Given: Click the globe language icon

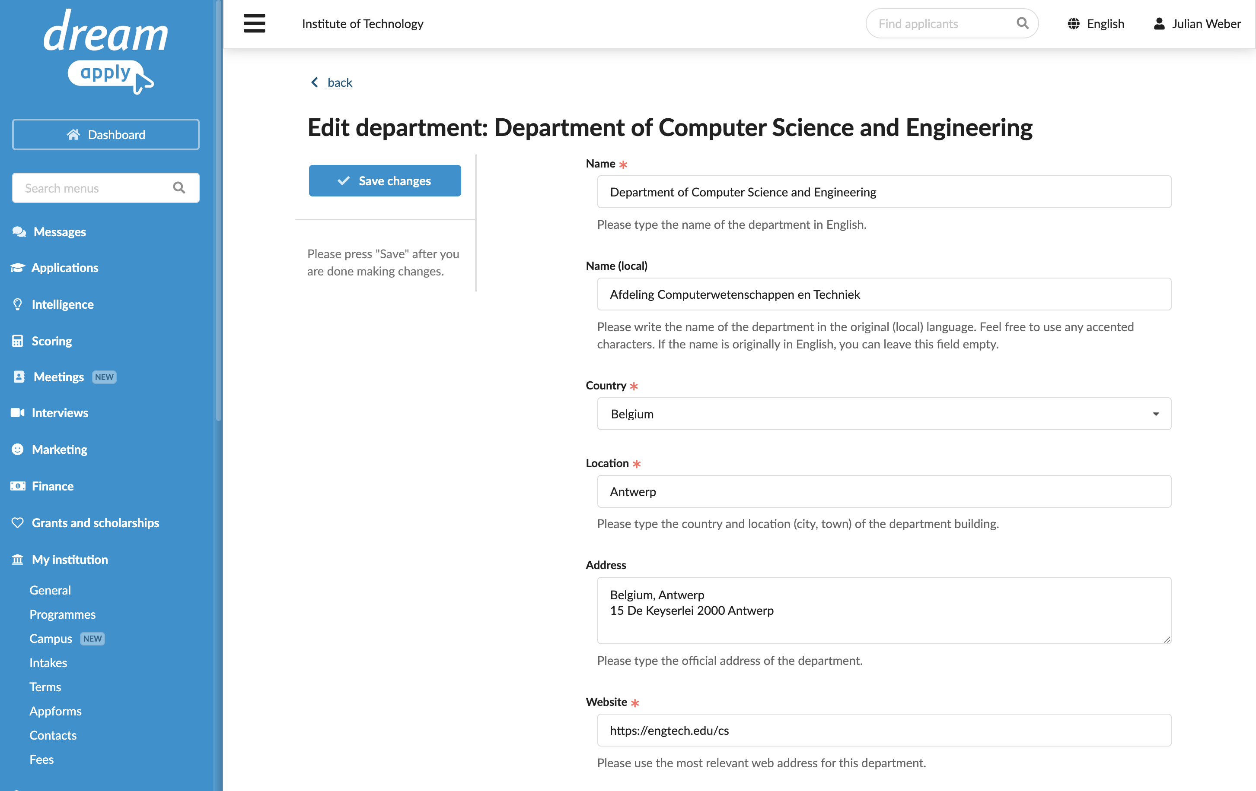Looking at the screenshot, I should point(1074,23).
